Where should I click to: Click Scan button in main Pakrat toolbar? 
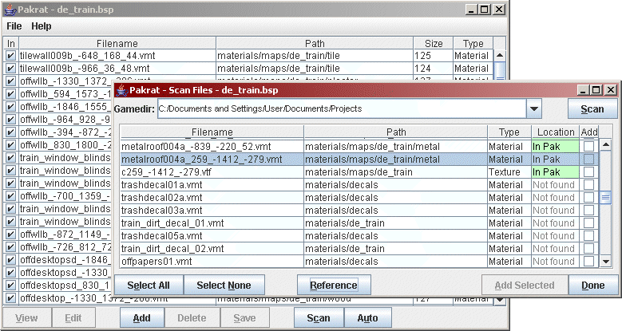[318, 318]
